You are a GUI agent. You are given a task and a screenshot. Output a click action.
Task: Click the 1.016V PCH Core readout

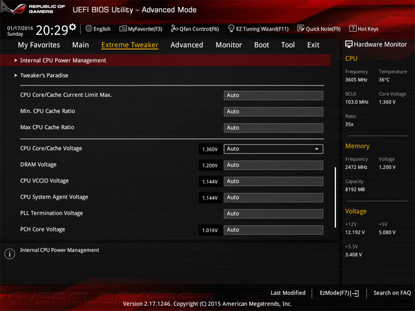[x=210, y=230]
